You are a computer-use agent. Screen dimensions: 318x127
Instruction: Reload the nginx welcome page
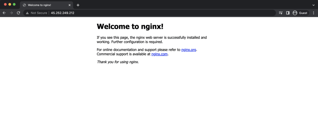coord(18,13)
